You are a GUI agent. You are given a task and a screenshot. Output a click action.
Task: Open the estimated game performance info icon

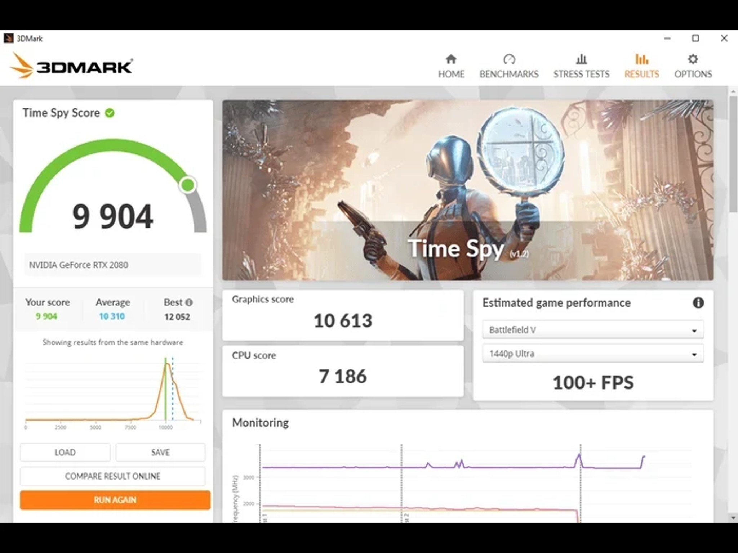click(x=698, y=303)
